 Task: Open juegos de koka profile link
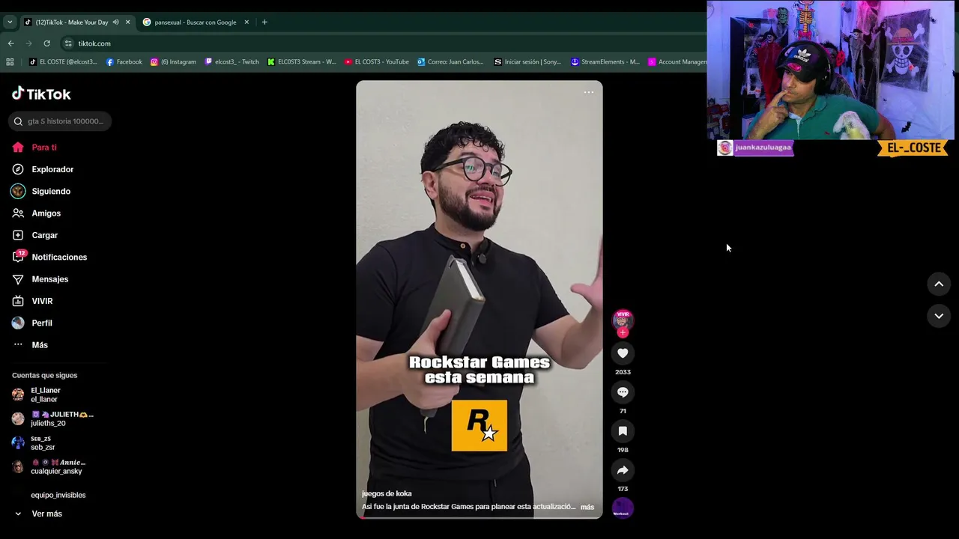point(387,494)
